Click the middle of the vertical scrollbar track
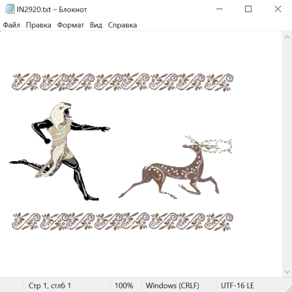Image resolution: width=292 pixels, height=292 pixels. click(x=287, y=154)
